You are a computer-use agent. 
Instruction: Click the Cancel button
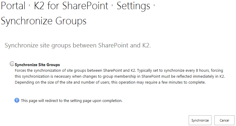click(224, 120)
